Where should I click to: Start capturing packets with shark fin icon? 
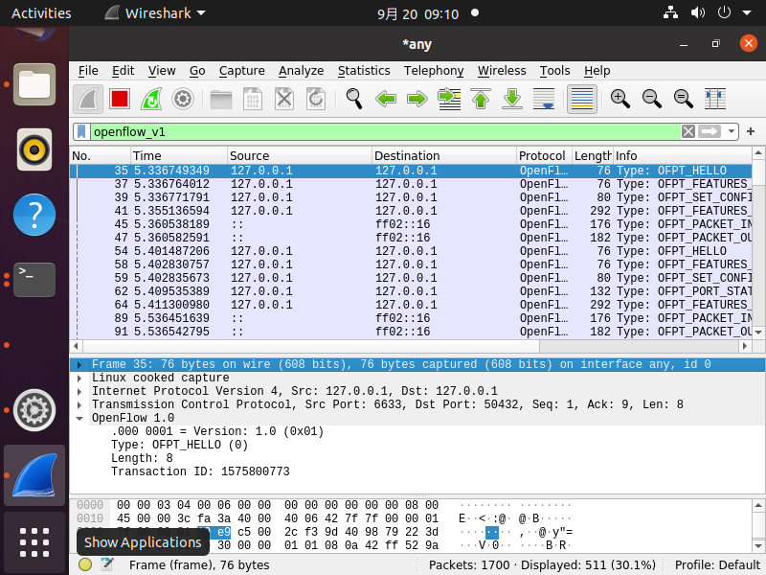pyautogui.click(x=88, y=100)
